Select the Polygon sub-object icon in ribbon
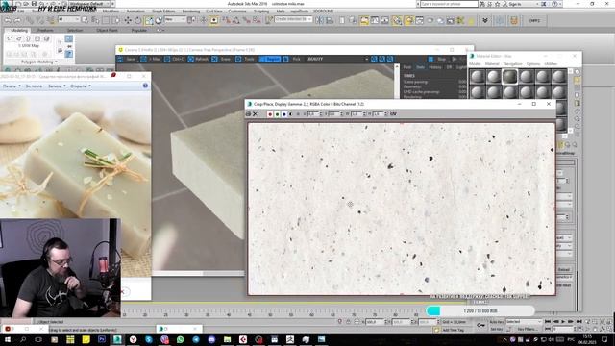 [37, 38]
